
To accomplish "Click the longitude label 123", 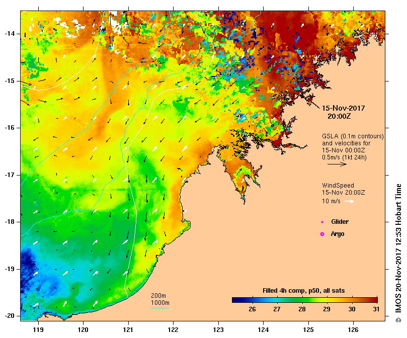I will [218, 330].
